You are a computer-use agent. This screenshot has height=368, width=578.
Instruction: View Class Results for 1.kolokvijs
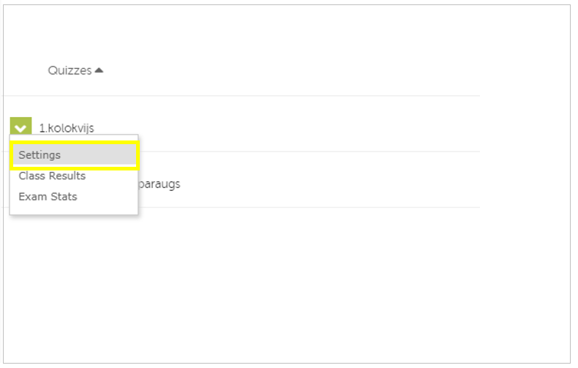tap(52, 176)
